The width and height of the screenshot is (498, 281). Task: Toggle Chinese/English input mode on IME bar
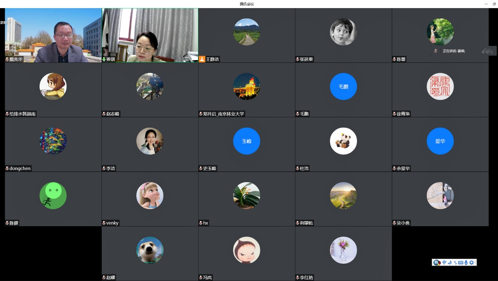click(x=444, y=262)
